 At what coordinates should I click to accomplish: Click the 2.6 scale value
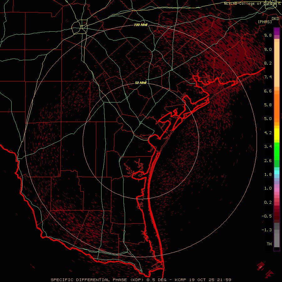tap(268, 161)
